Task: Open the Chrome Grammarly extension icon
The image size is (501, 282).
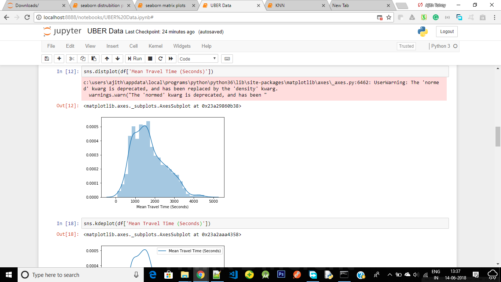Action: click(435, 17)
